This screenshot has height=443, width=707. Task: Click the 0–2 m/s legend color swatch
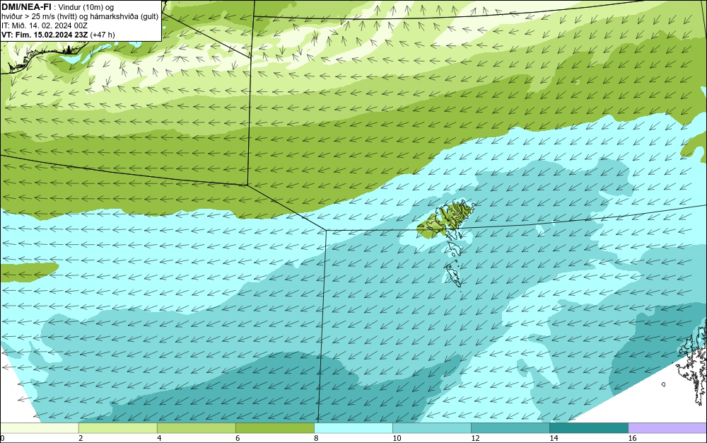(39, 427)
